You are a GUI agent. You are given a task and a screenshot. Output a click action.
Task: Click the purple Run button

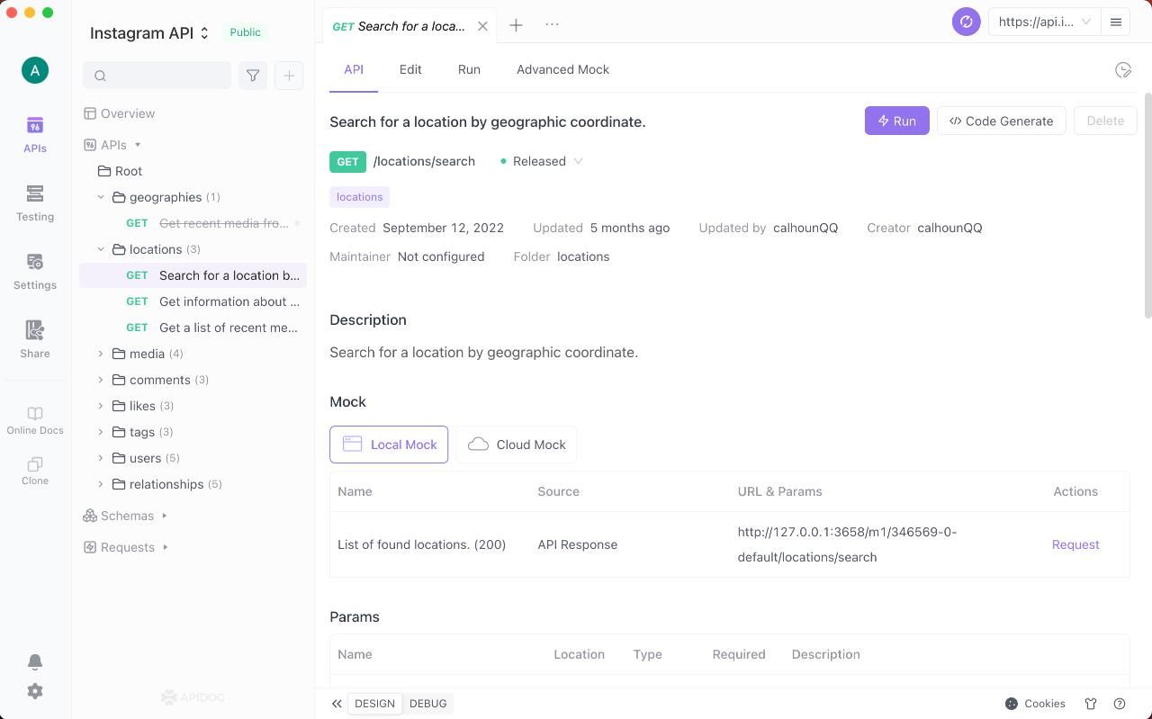[897, 121]
